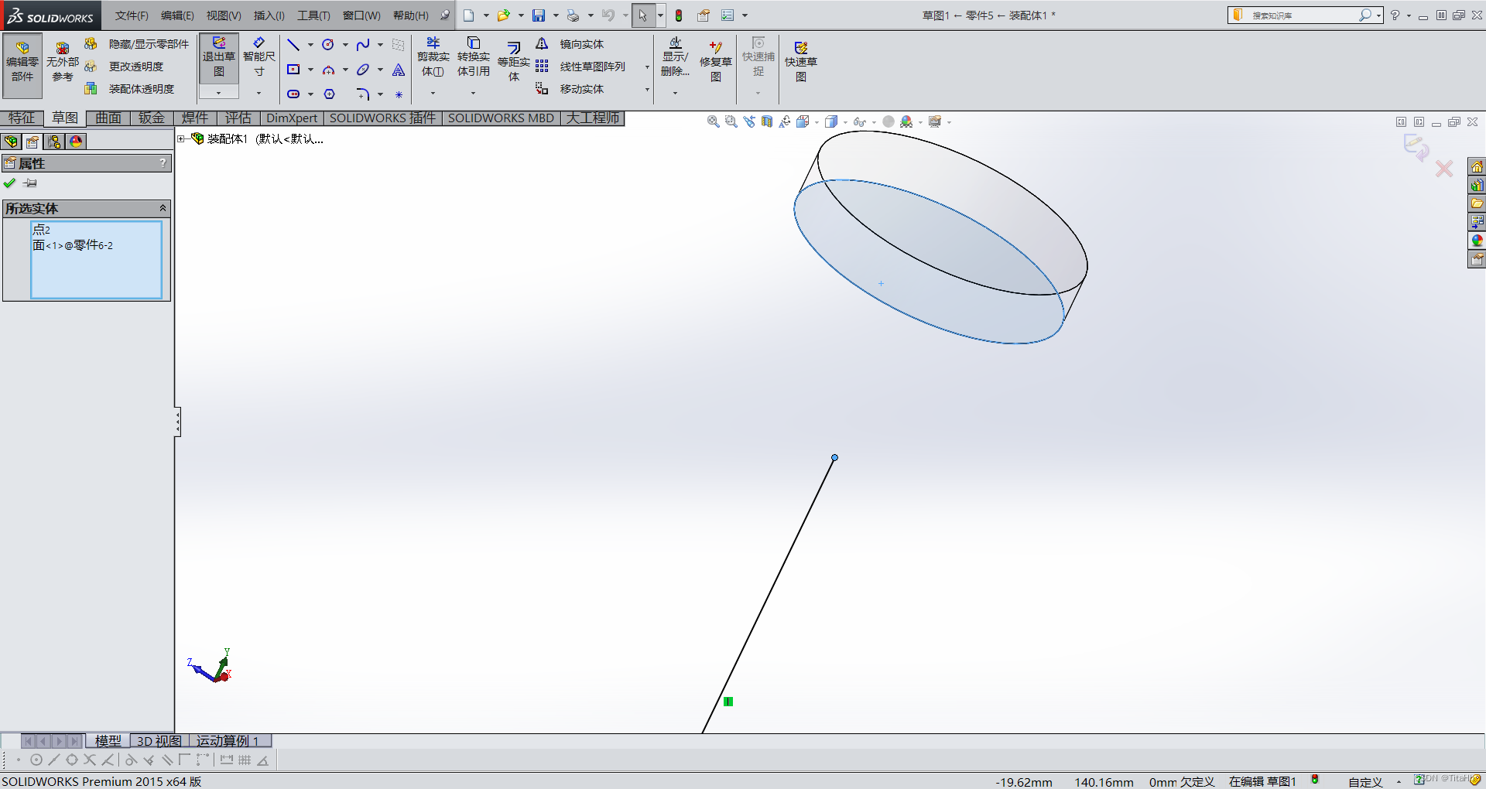Click the 智能尺寸 smart dimension tool
The width and height of the screenshot is (1486, 789).
click(x=259, y=57)
